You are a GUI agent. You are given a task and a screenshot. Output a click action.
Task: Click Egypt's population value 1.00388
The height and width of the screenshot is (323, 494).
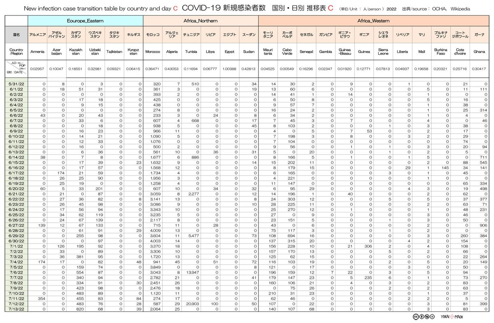(229, 69)
